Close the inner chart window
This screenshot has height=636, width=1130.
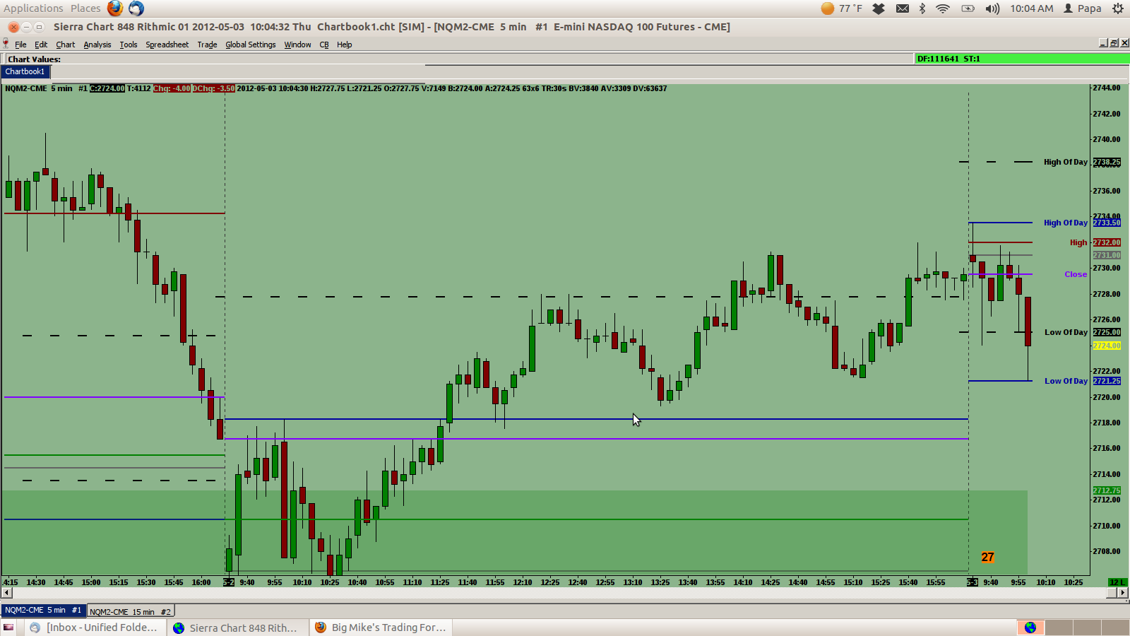(1124, 44)
